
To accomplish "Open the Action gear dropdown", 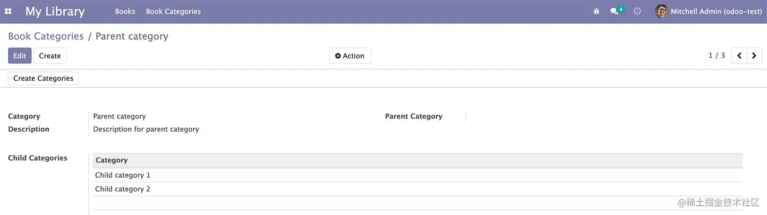I will [350, 56].
